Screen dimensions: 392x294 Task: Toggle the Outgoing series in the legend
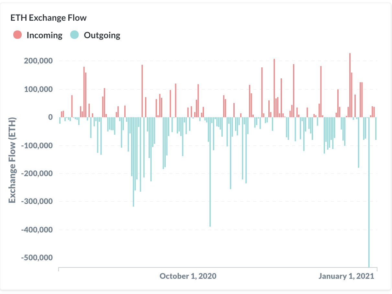(95, 35)
